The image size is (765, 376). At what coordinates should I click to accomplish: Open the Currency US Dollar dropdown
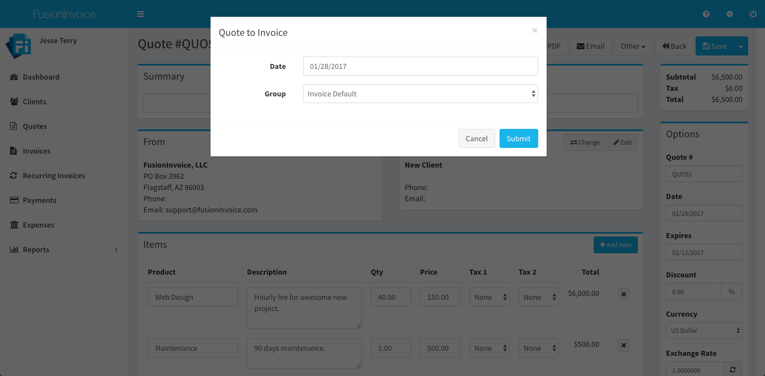click(704, 331)
